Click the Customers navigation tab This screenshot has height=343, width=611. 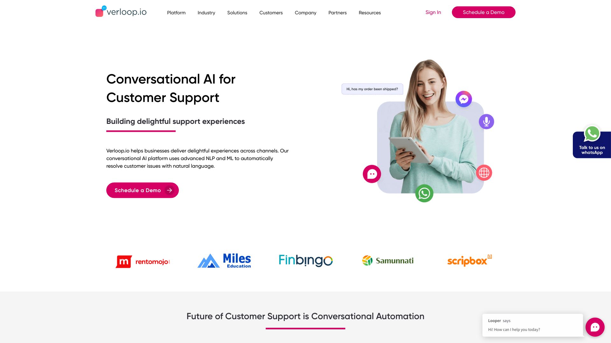(x=271, y=13)
